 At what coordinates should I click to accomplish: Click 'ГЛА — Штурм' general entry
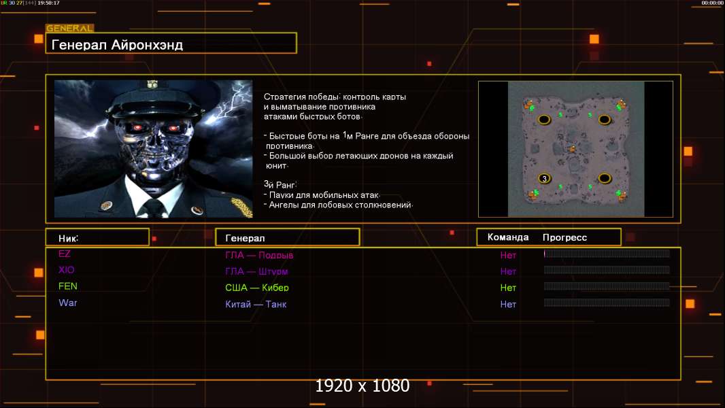tap(256, 271)
